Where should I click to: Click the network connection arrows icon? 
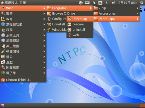(x=94, y=3)
